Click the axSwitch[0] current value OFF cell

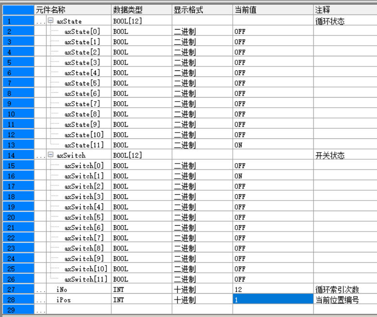[272, 166]
